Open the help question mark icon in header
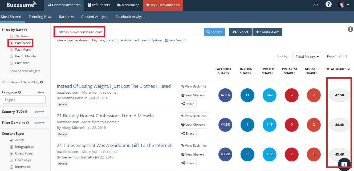 pyautogui.click(x=328, y=5)
